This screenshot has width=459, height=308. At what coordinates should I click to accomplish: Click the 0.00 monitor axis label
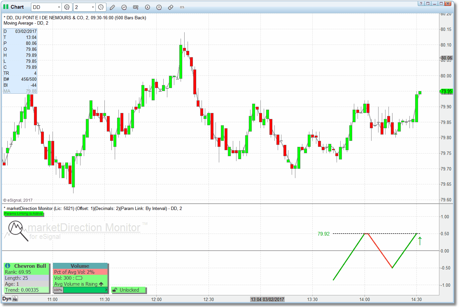[445, 251]
